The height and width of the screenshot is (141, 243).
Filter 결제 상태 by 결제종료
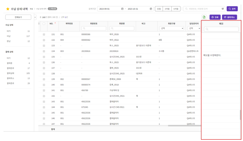click(18, 83)
